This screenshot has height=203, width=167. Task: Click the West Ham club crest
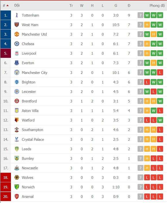coord(17,25)
